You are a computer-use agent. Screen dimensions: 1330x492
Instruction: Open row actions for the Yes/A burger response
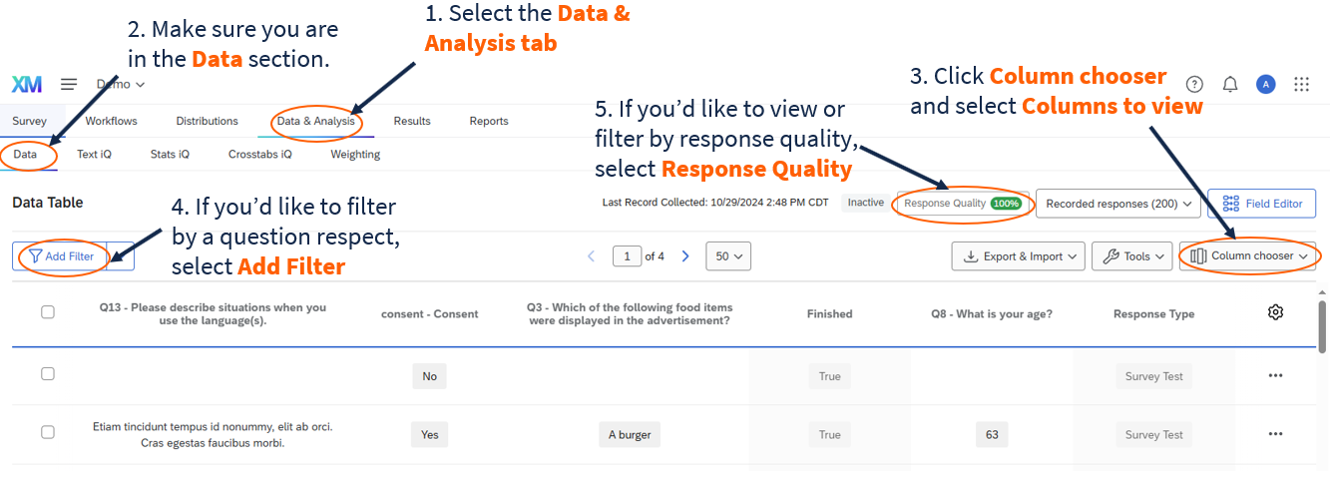[x=1275, y=434]
